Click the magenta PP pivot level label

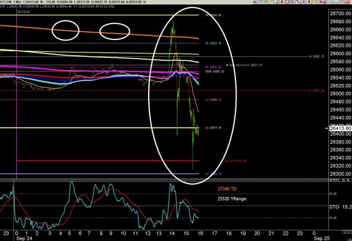213,67
